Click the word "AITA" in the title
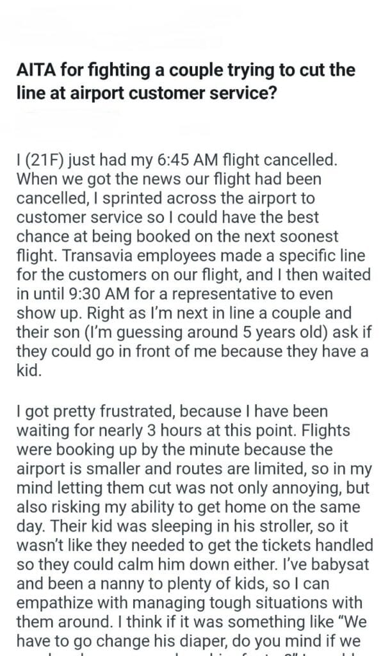This screenshot has width=390, height=656. coord(37,70)
